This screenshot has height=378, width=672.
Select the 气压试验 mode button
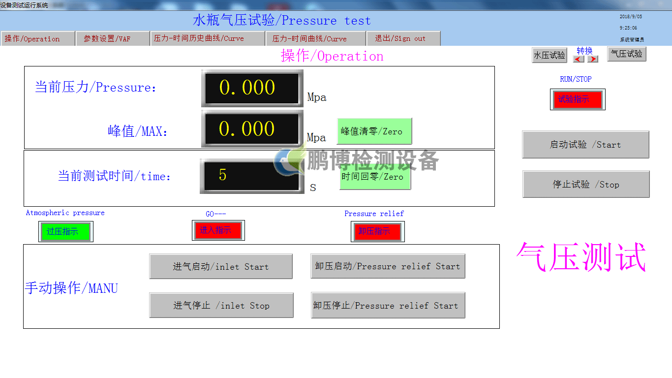tap(627, 54)
